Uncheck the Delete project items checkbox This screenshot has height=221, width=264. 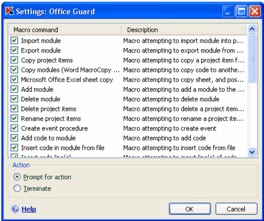point(14,109)
